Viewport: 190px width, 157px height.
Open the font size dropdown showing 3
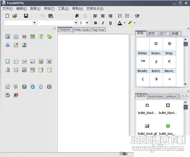pyautogui.click(x=87, y=23)
